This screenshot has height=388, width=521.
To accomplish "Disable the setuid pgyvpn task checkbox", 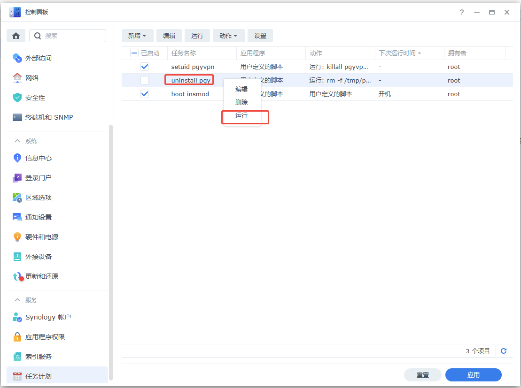I will [x=145, y=67].
